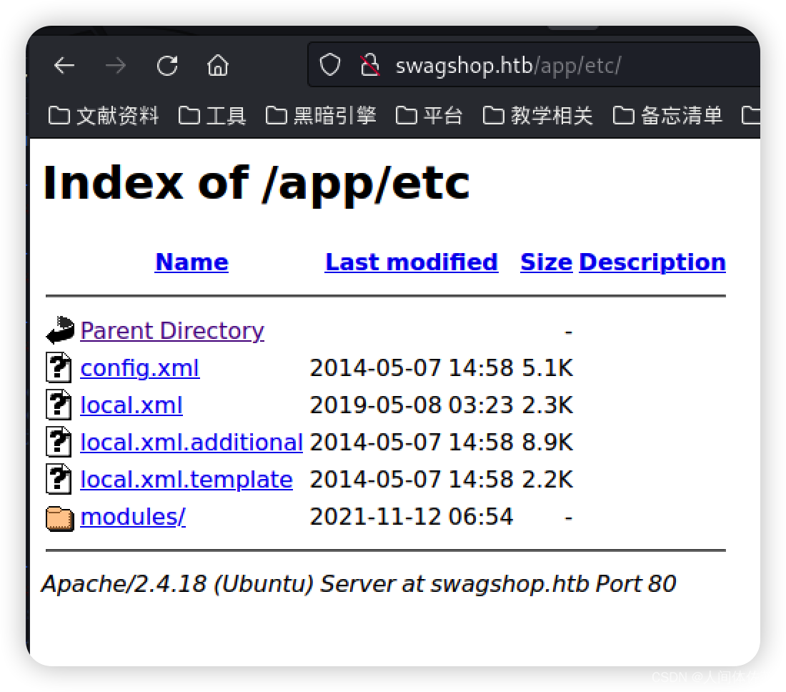Open the modules/ directory link
This screenshot has height=692, width=786.
(133, 516)
